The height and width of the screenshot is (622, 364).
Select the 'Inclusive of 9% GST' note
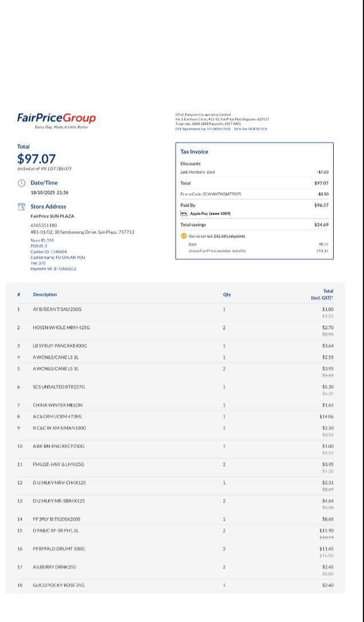[44, 169]
